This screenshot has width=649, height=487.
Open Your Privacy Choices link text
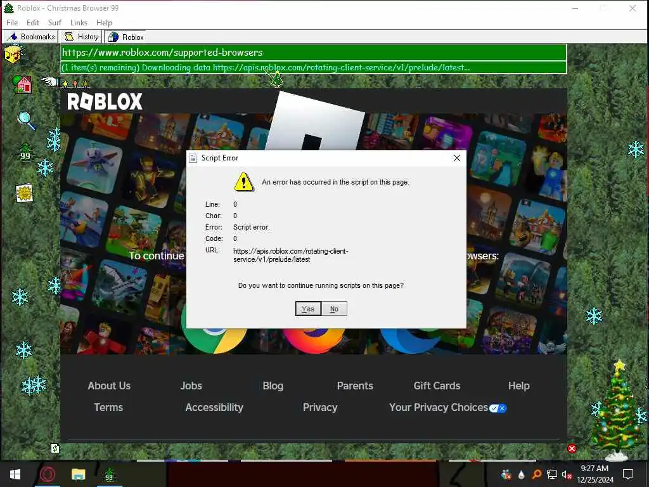439,407
